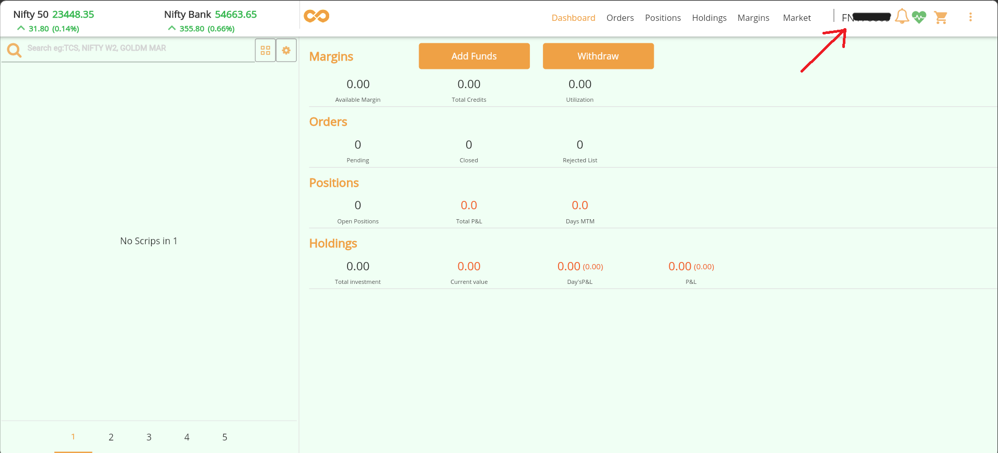Click the Rejected List label
The width and height of the screenshot is (998, 453).
580,160
